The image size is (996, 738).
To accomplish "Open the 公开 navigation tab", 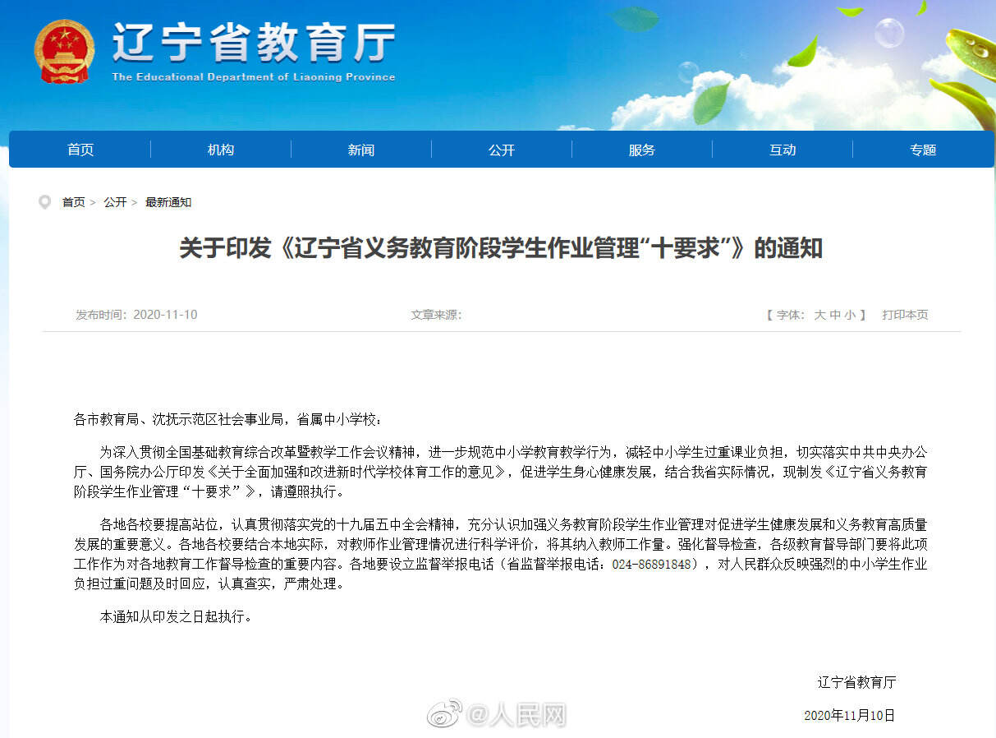I will [x=502, y=150].
